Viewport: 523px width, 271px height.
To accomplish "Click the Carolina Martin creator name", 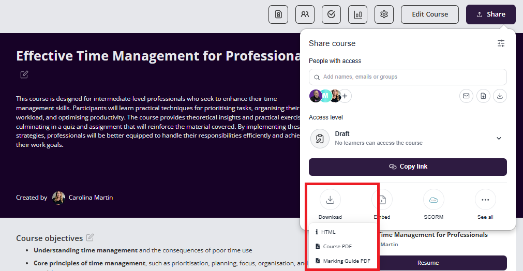I will [91, 198].
